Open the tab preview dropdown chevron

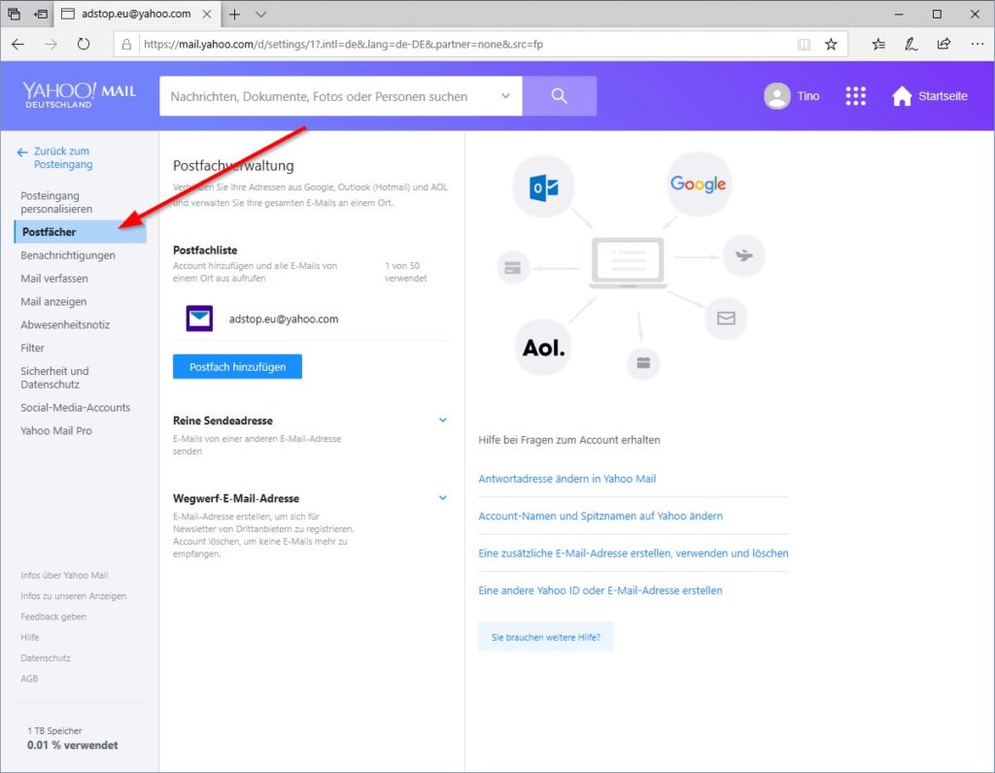tap(260, 14)
